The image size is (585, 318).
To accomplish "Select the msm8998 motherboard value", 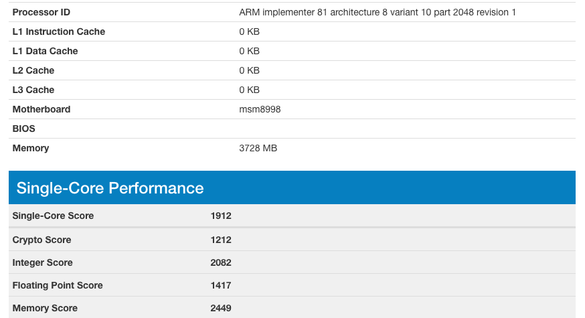I will (x=260, y=109).
